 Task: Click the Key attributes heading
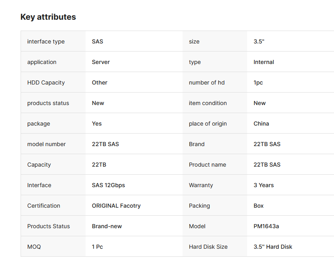click(x=48, y=17)
